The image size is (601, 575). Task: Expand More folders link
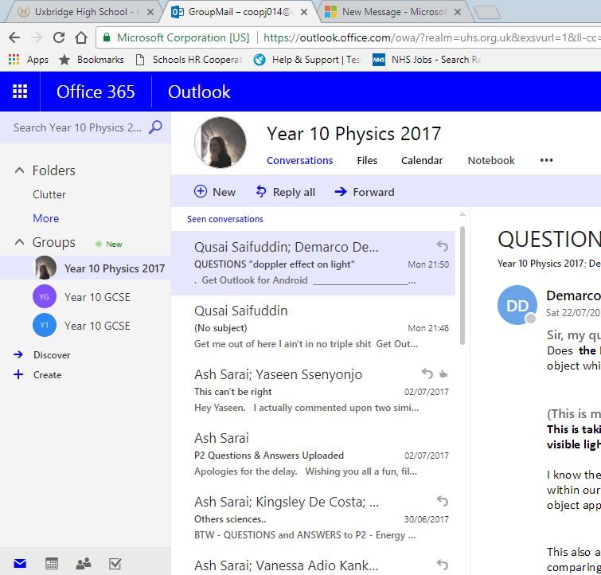46,218
